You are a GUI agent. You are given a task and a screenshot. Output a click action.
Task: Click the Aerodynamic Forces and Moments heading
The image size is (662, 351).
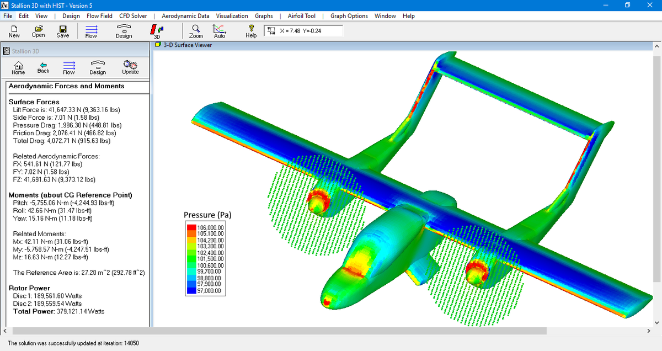pos(66,86)
